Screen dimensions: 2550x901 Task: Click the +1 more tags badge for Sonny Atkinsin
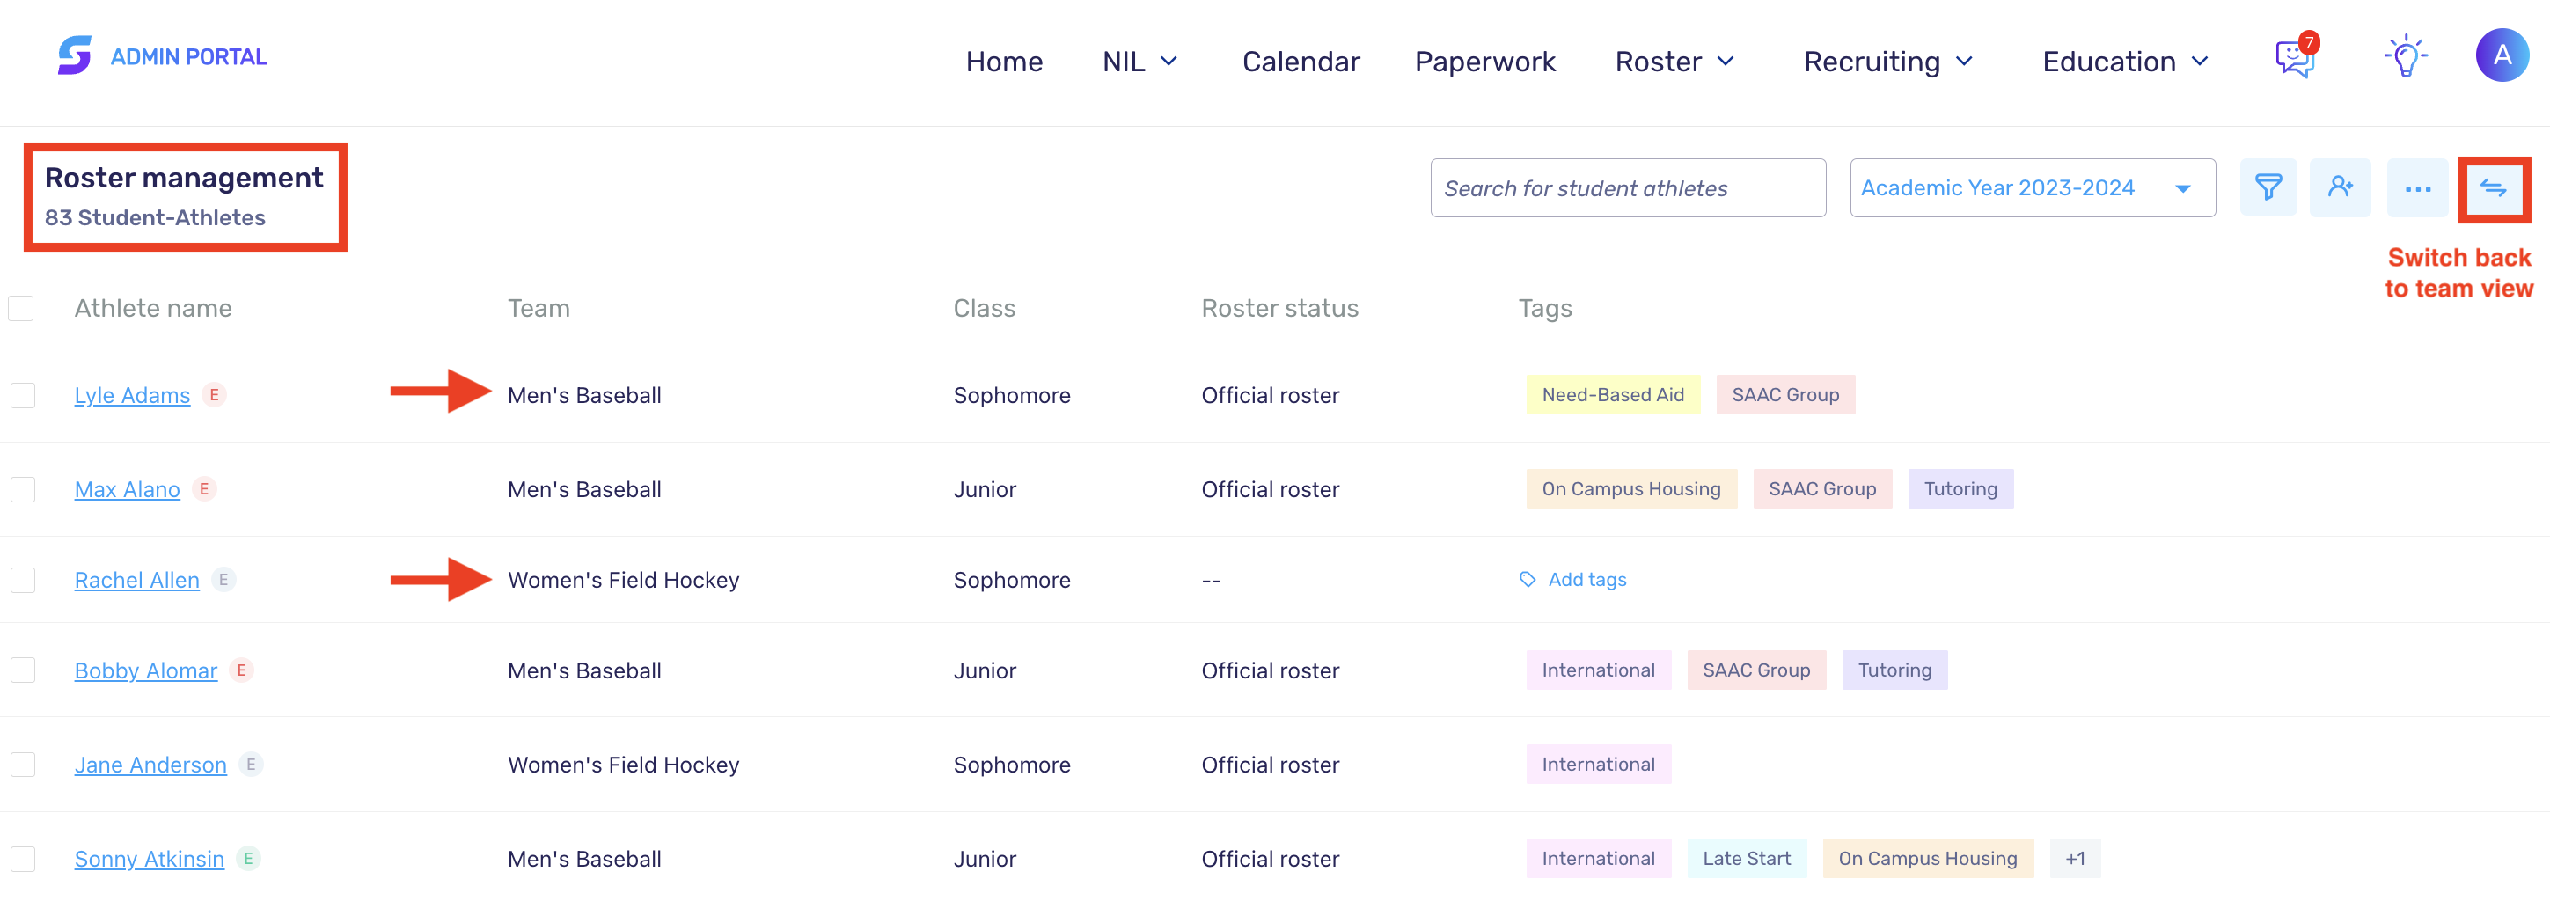(2074, 859)
